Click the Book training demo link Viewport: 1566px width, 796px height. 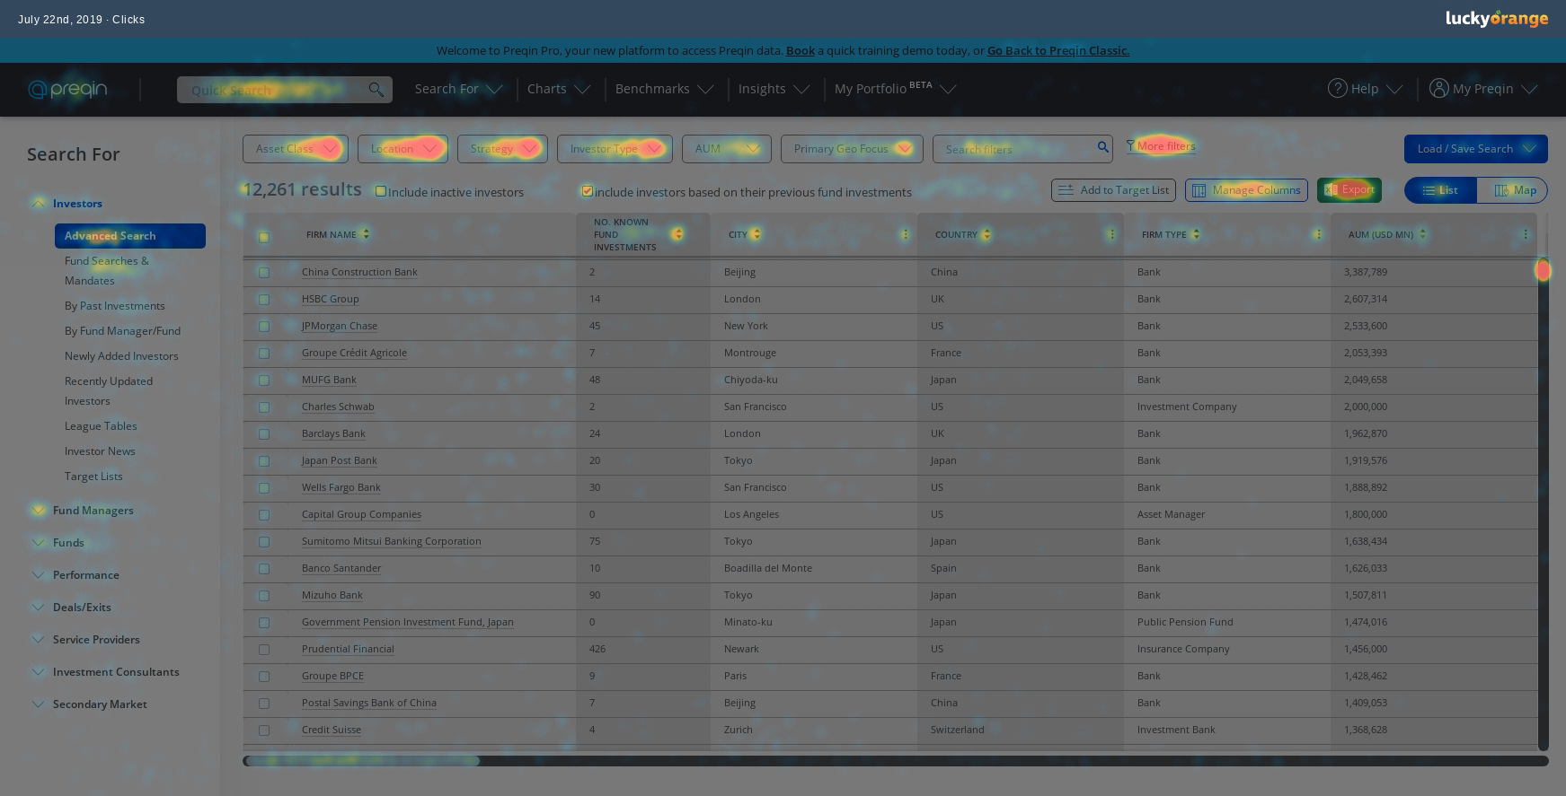(x=801, y=50)
